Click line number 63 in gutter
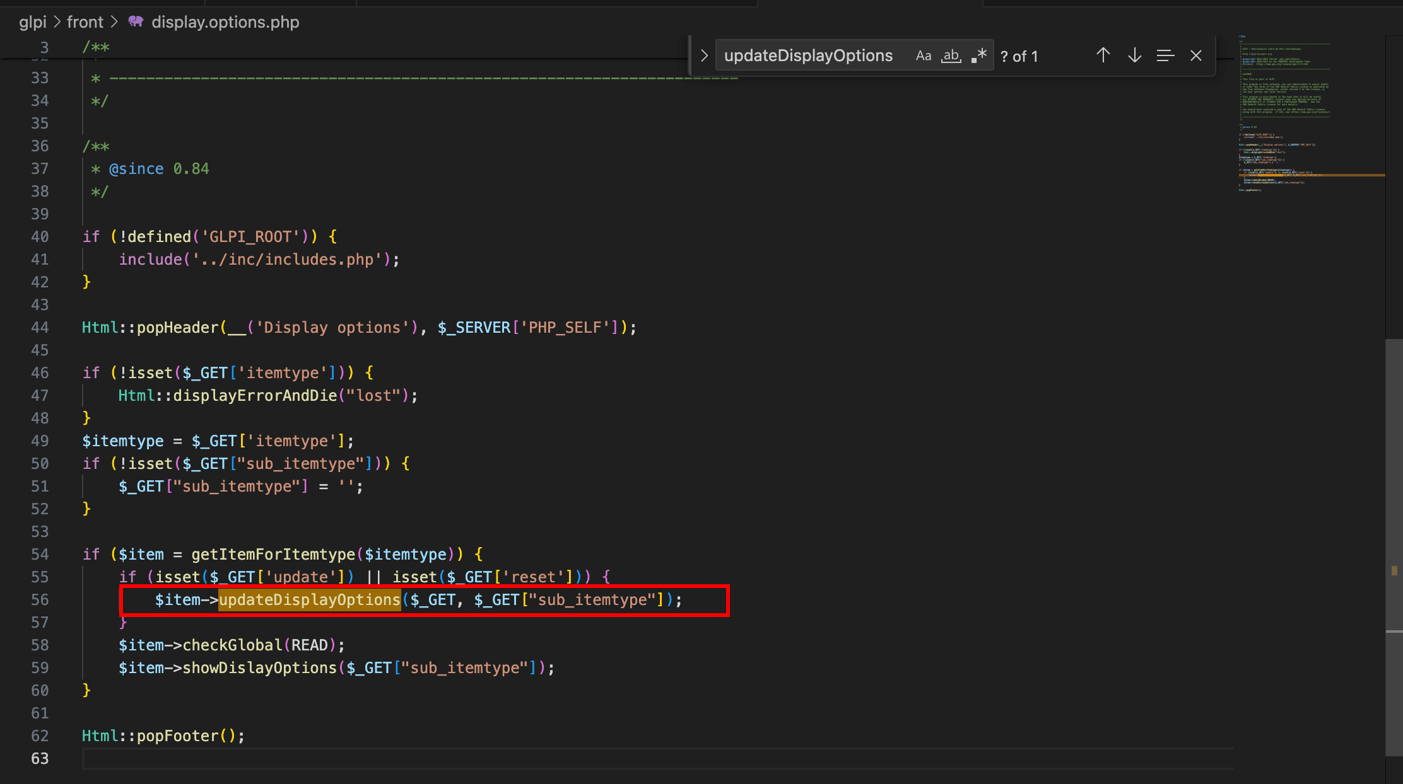Image resolution: width=1403 pixels, height=784 pixels. [x=40, y=759]
